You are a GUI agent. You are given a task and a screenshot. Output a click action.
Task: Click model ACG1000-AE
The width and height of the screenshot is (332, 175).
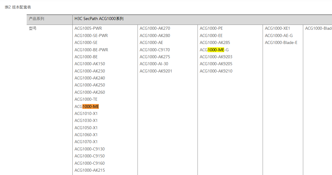151,43
